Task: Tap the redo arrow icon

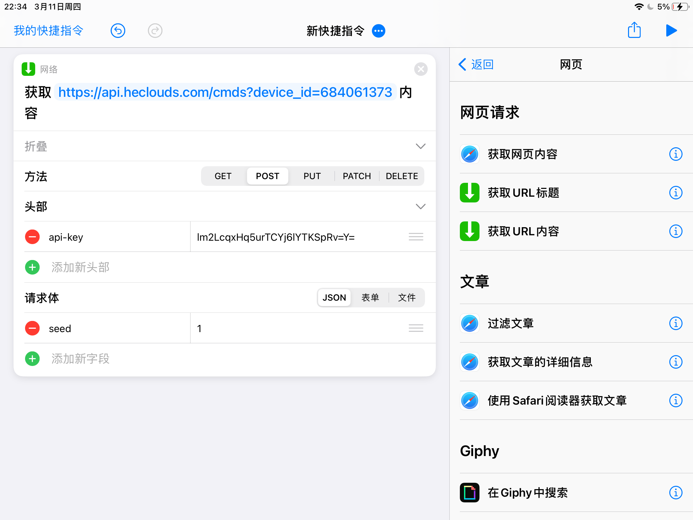Action: tap(155, 31)
